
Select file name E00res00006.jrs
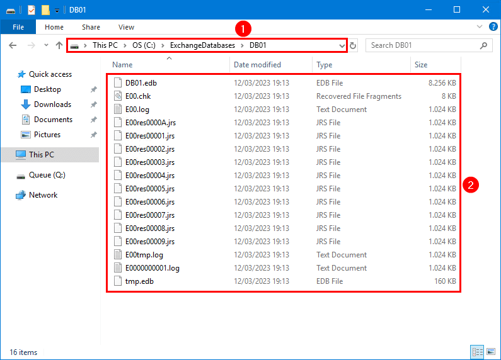[x=150, y=202]
